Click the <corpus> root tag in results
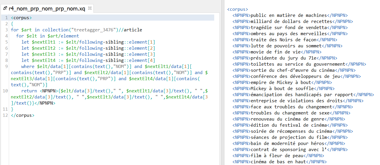 (x=237, y=9)
